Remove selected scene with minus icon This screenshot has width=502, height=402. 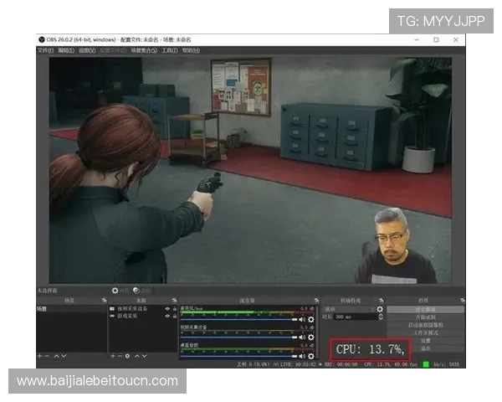[x=47, y=356]
